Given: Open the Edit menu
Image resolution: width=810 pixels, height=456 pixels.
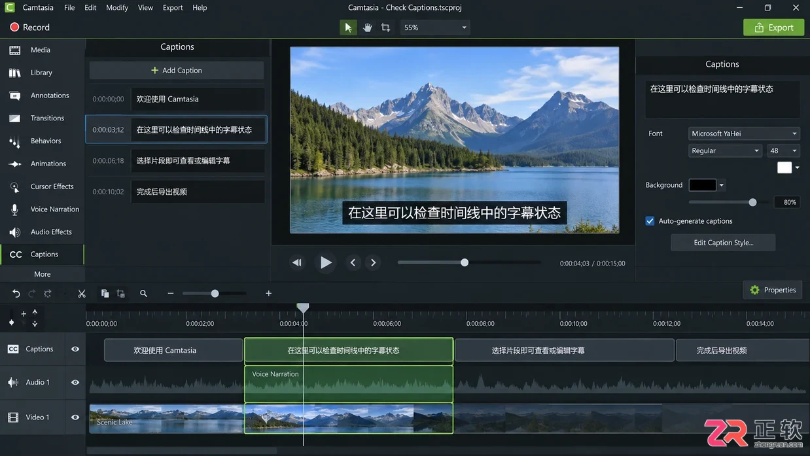Looking at the screenshot, I should 90,8.
